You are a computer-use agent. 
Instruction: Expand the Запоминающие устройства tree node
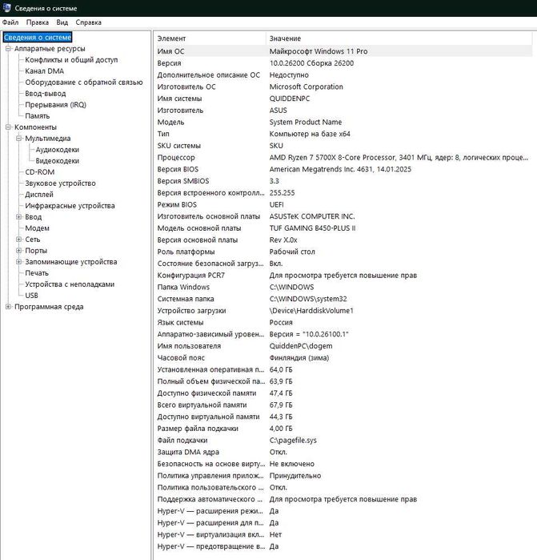coord(19,262)
